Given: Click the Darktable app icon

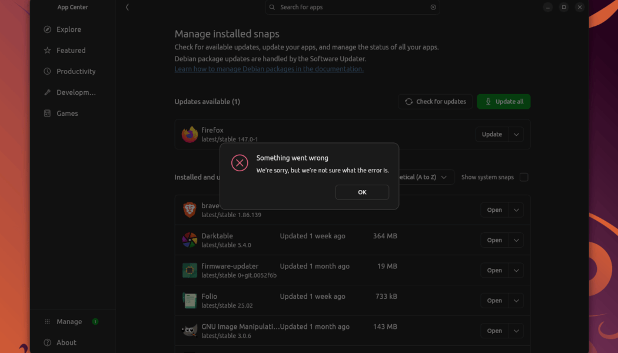Looking at the screenshot, I should click(x=190, y=240).
